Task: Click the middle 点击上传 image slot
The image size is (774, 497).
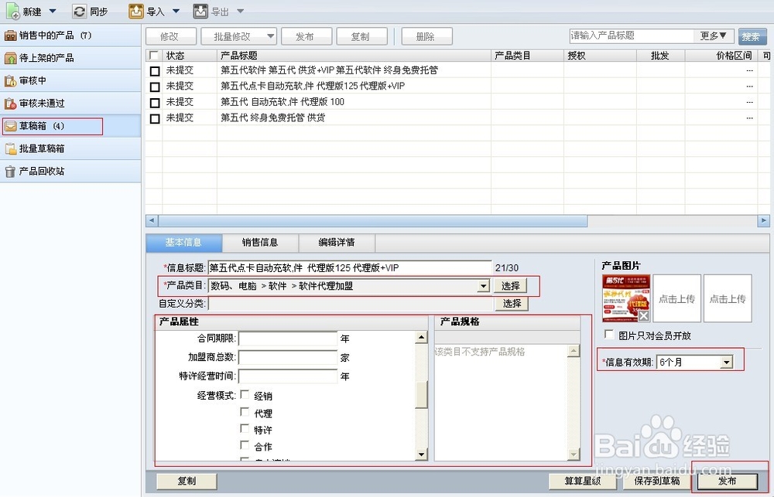Action: point(676,298)
